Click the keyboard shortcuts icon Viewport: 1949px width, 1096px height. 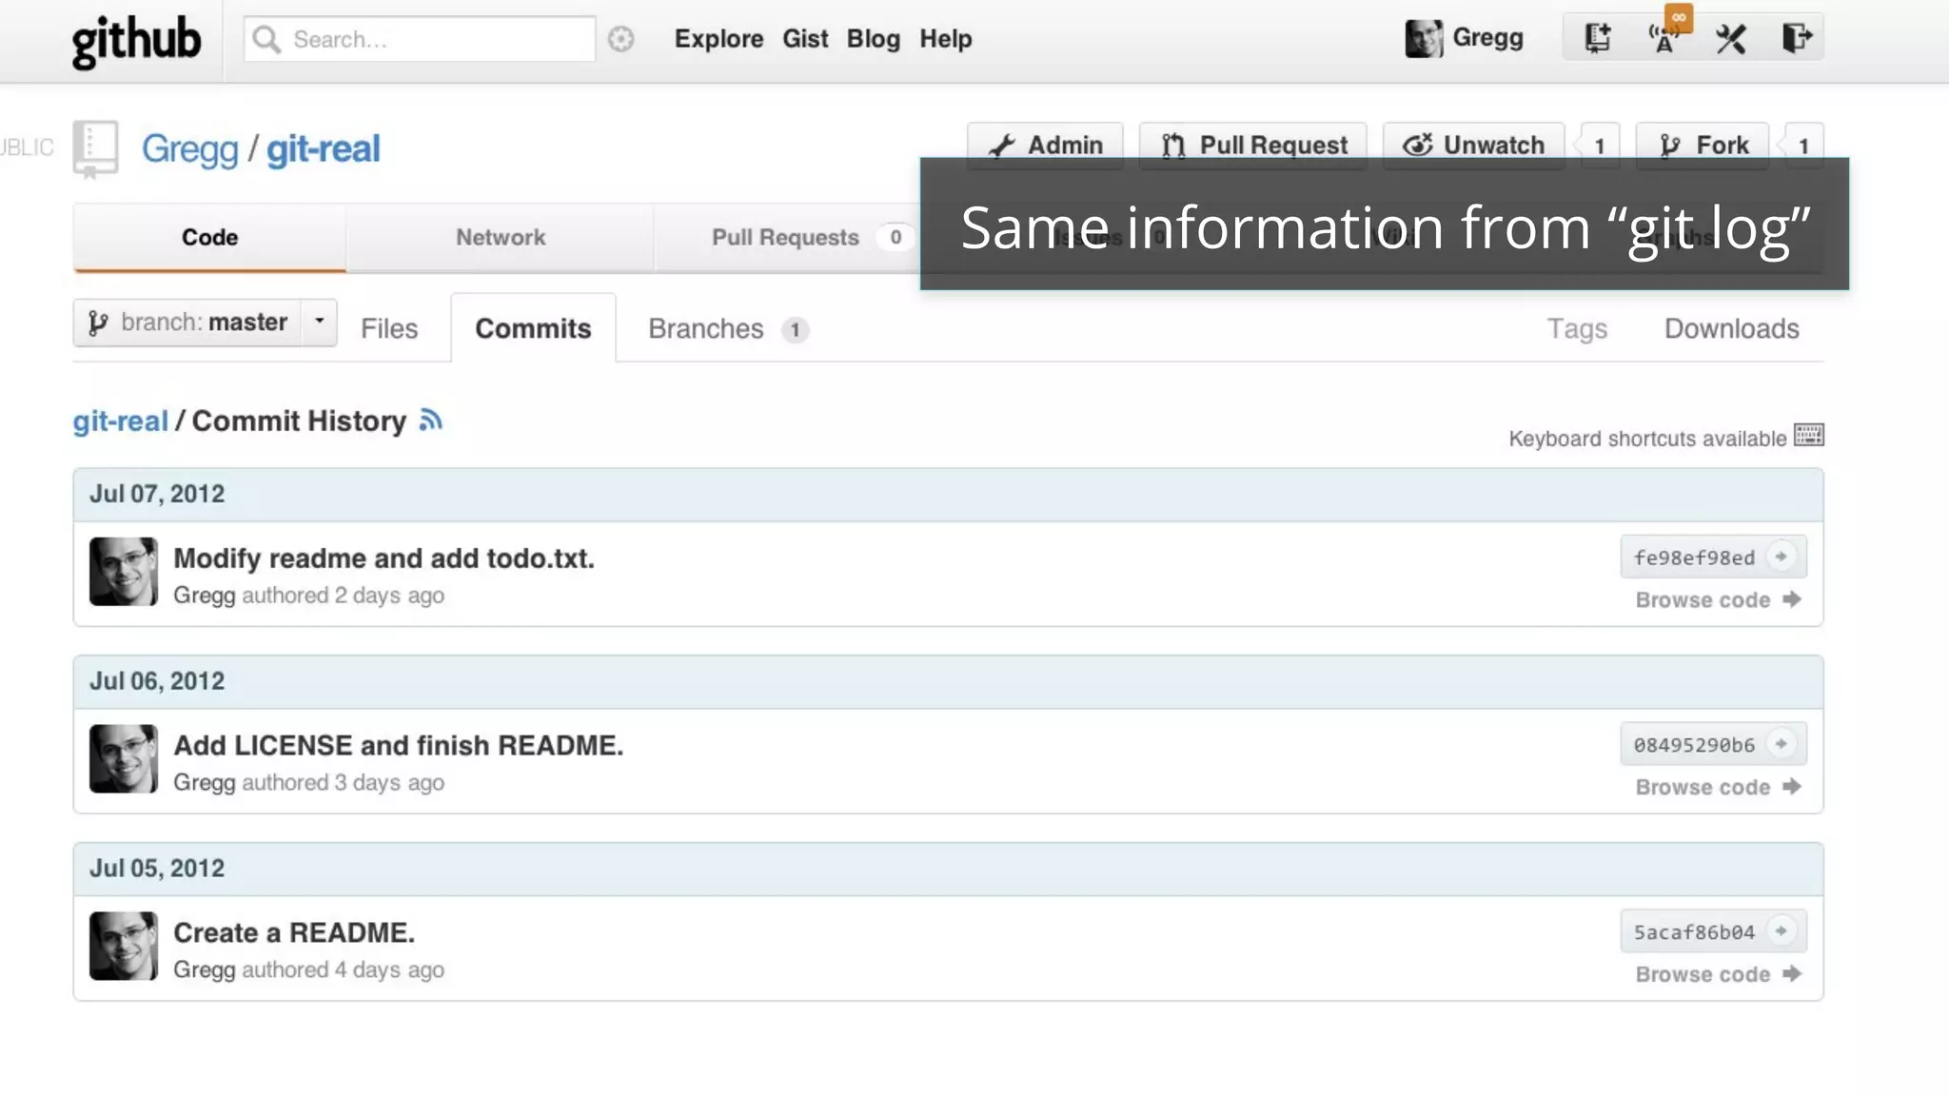(x=1808, y=436)
